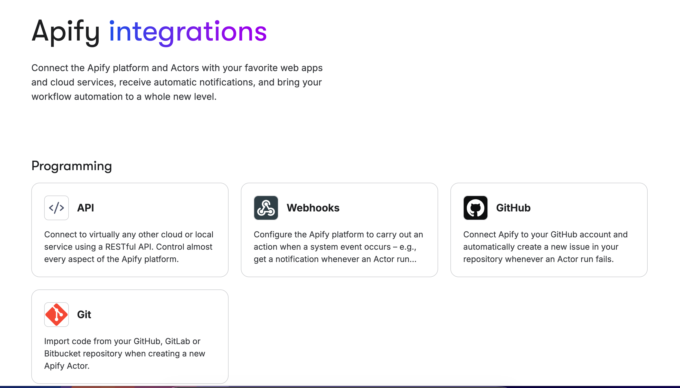Click the API card description text
680x388 pixels.
tap(129, 247)
